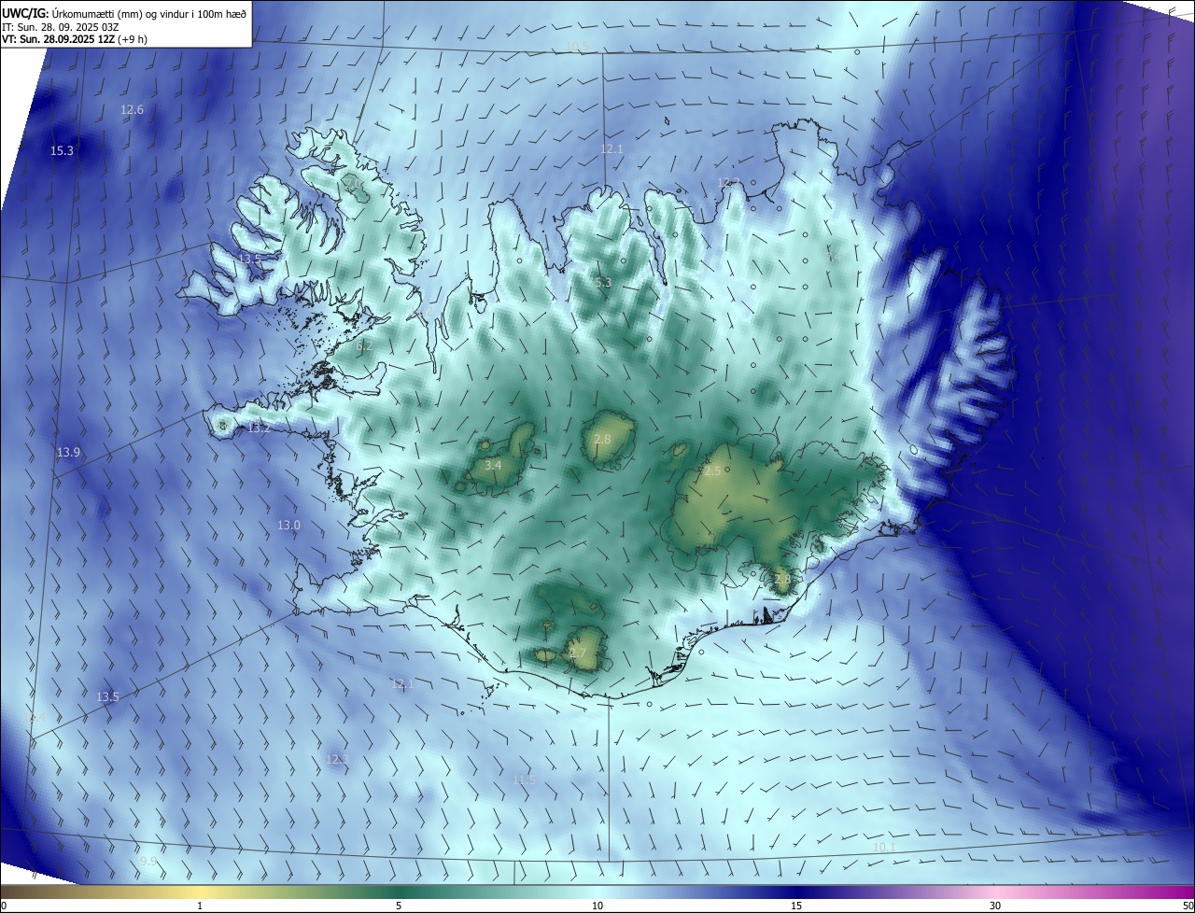Click the 12.6 value label on the map
This screenshot has width=1195, height=913.
point(133,109)
